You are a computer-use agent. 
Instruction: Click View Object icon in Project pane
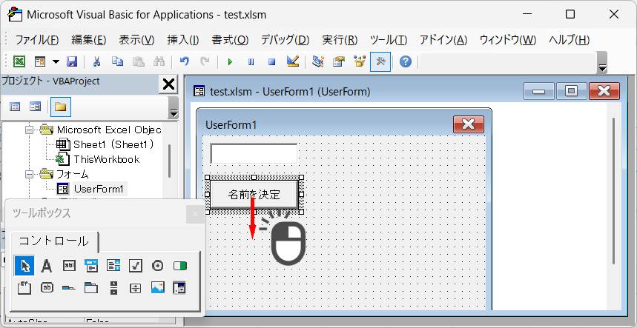36,107
